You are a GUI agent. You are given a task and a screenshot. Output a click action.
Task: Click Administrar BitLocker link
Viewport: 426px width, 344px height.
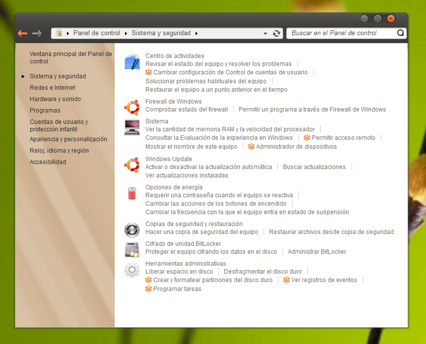point(317,251)
